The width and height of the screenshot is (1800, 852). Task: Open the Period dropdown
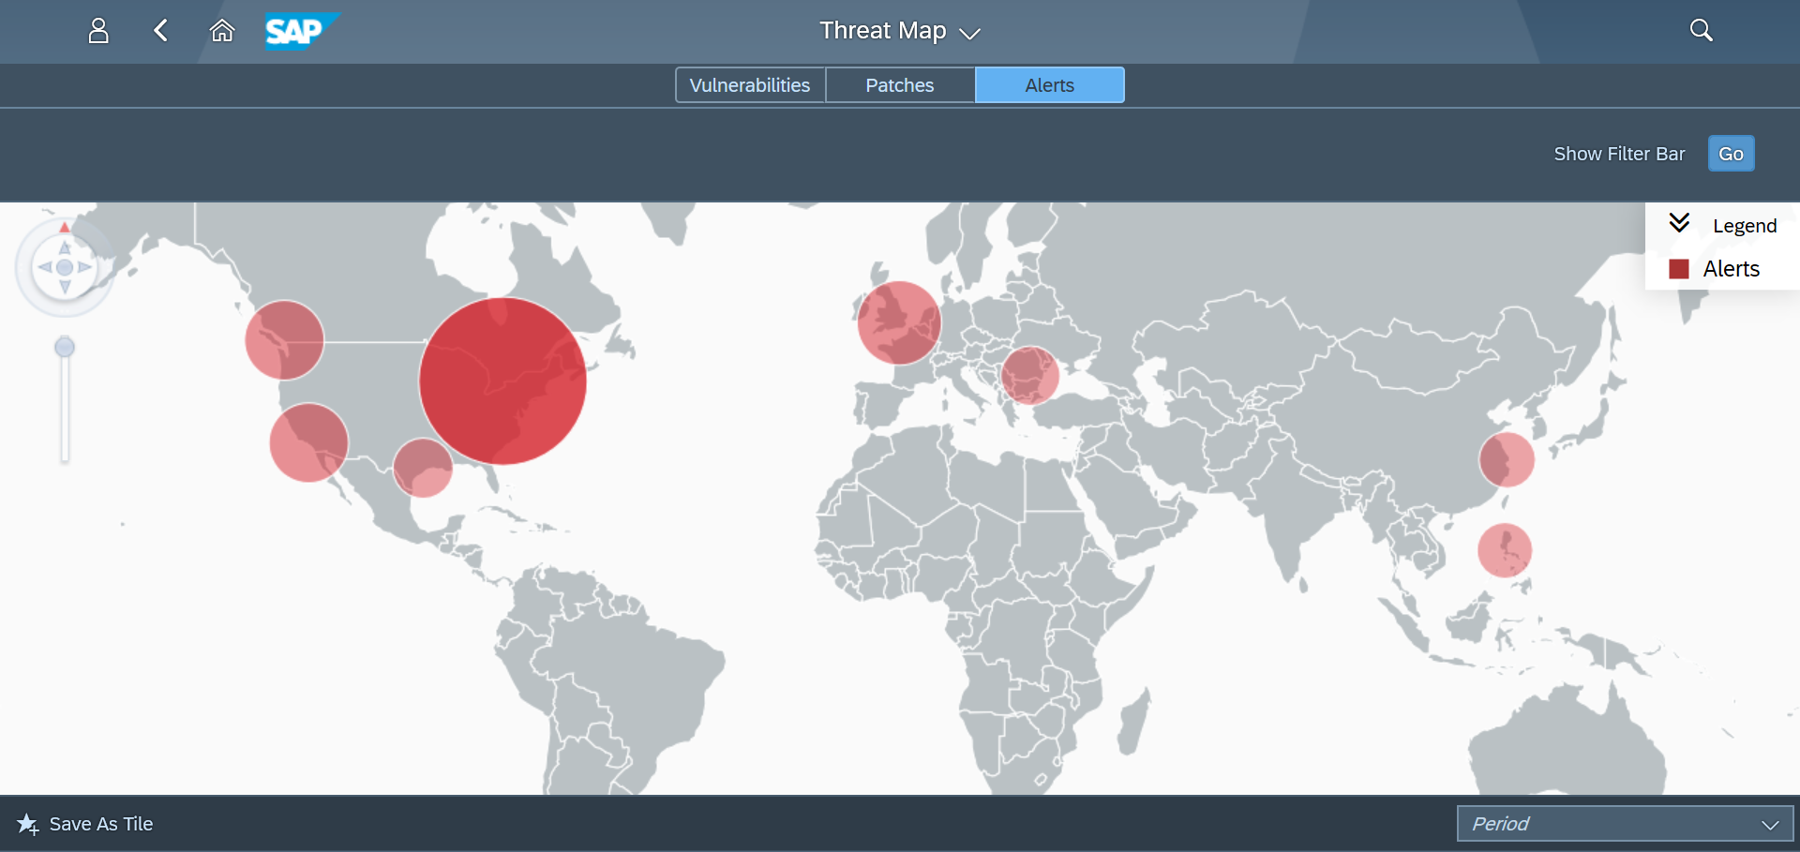pyautogui.click(x=1625, y=824)
